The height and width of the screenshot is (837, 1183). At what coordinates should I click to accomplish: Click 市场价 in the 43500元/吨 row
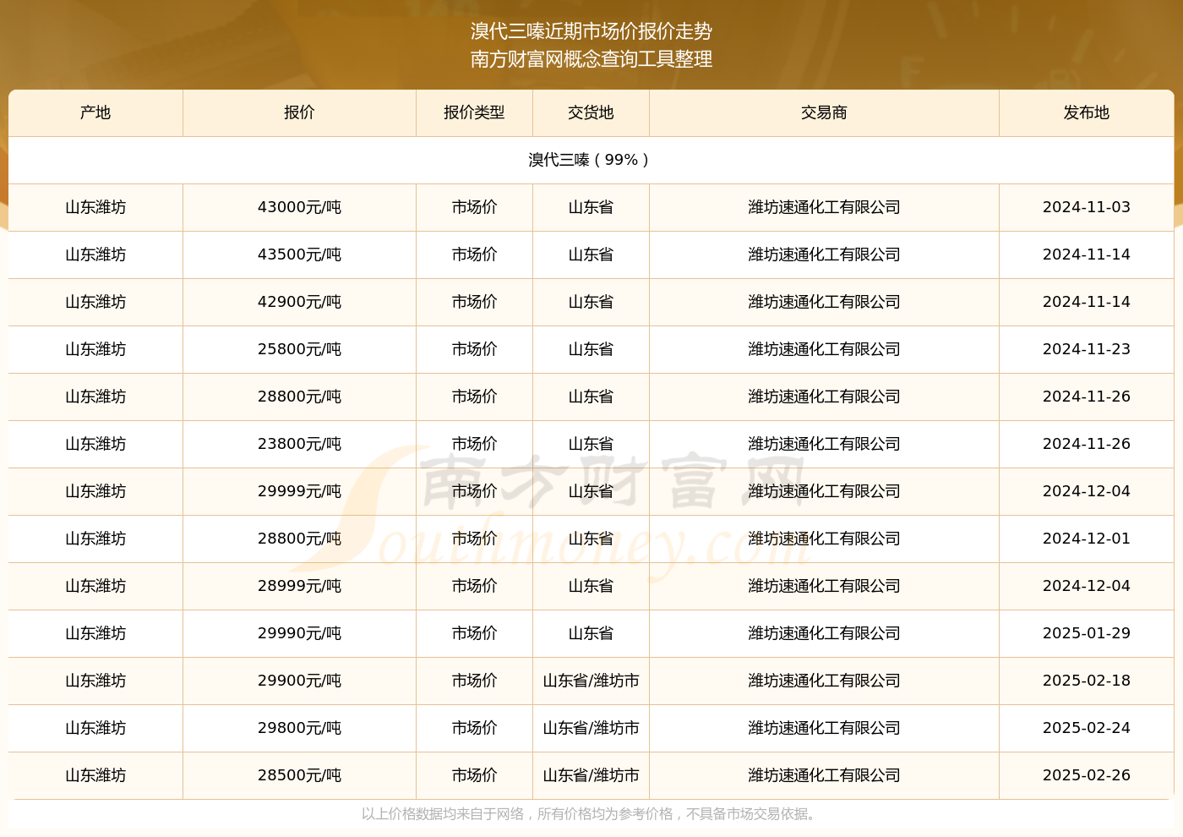pos(474,254)
